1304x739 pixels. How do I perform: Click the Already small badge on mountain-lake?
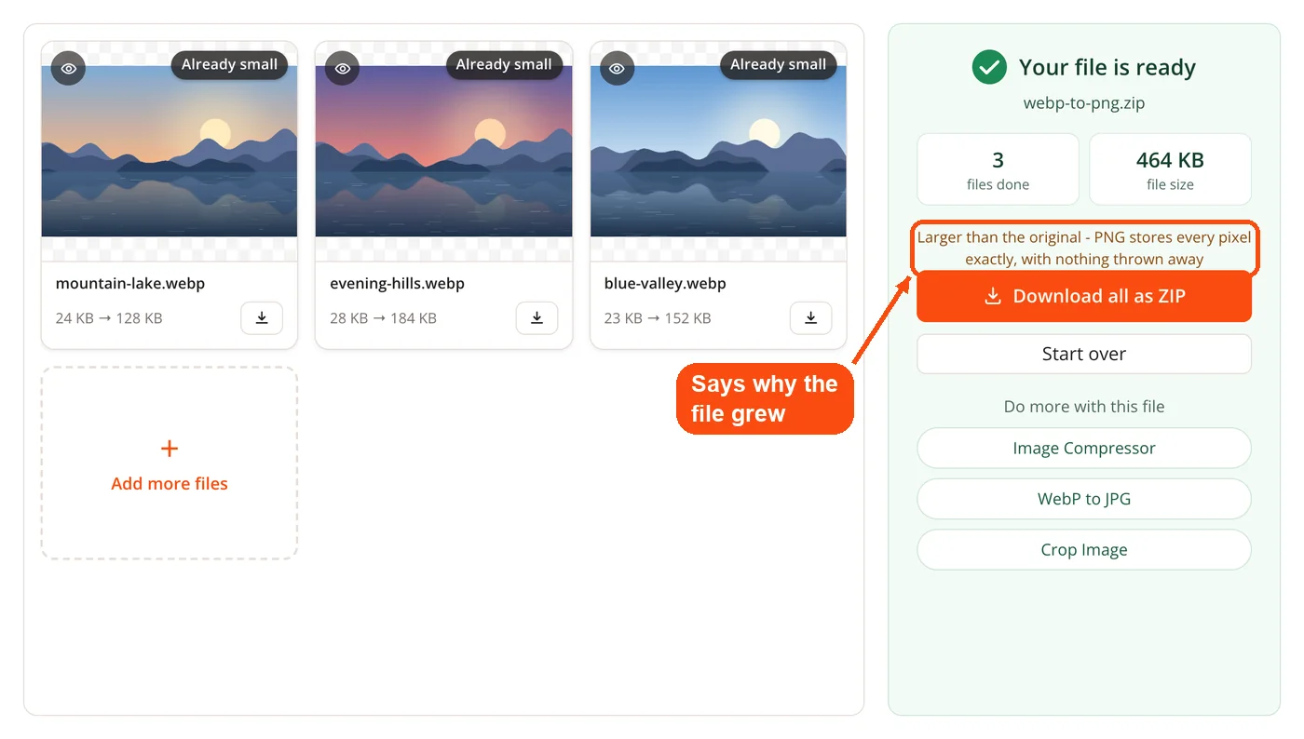coord(229,64)
